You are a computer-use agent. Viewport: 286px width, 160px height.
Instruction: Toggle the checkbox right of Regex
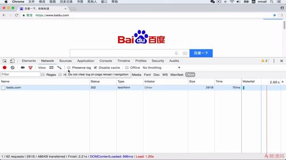coord(60,75)
